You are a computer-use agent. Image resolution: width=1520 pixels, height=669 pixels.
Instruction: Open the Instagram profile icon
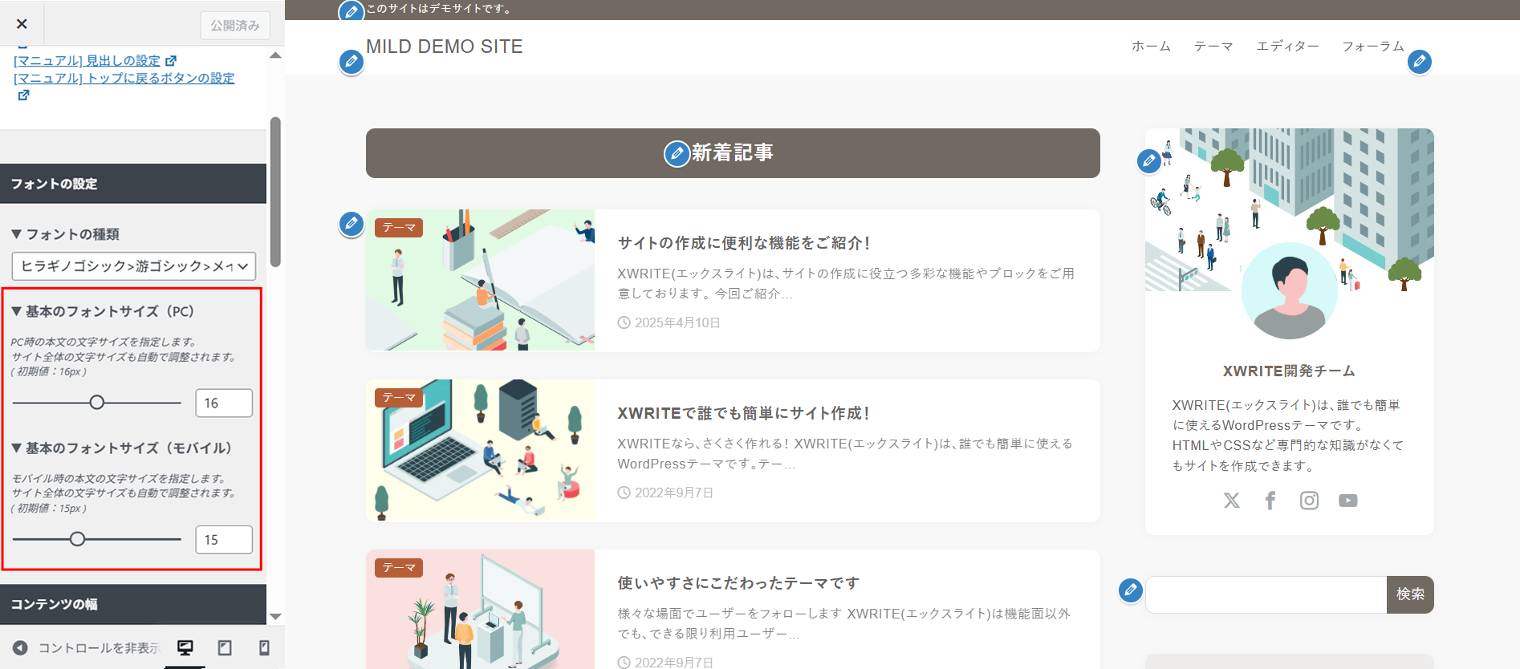(1309, 501)
